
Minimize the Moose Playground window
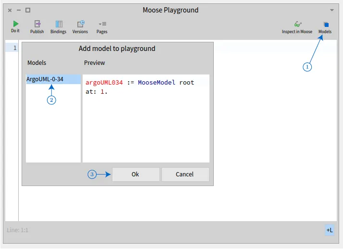click(x=19, y=10)
